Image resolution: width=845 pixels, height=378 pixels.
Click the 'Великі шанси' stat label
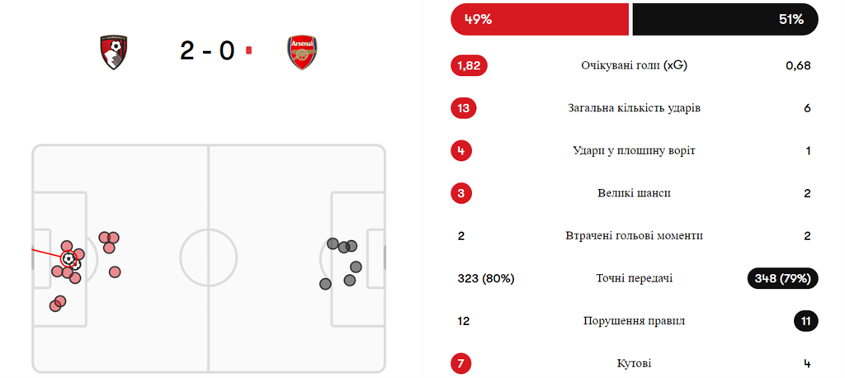(x=634, y=193)
